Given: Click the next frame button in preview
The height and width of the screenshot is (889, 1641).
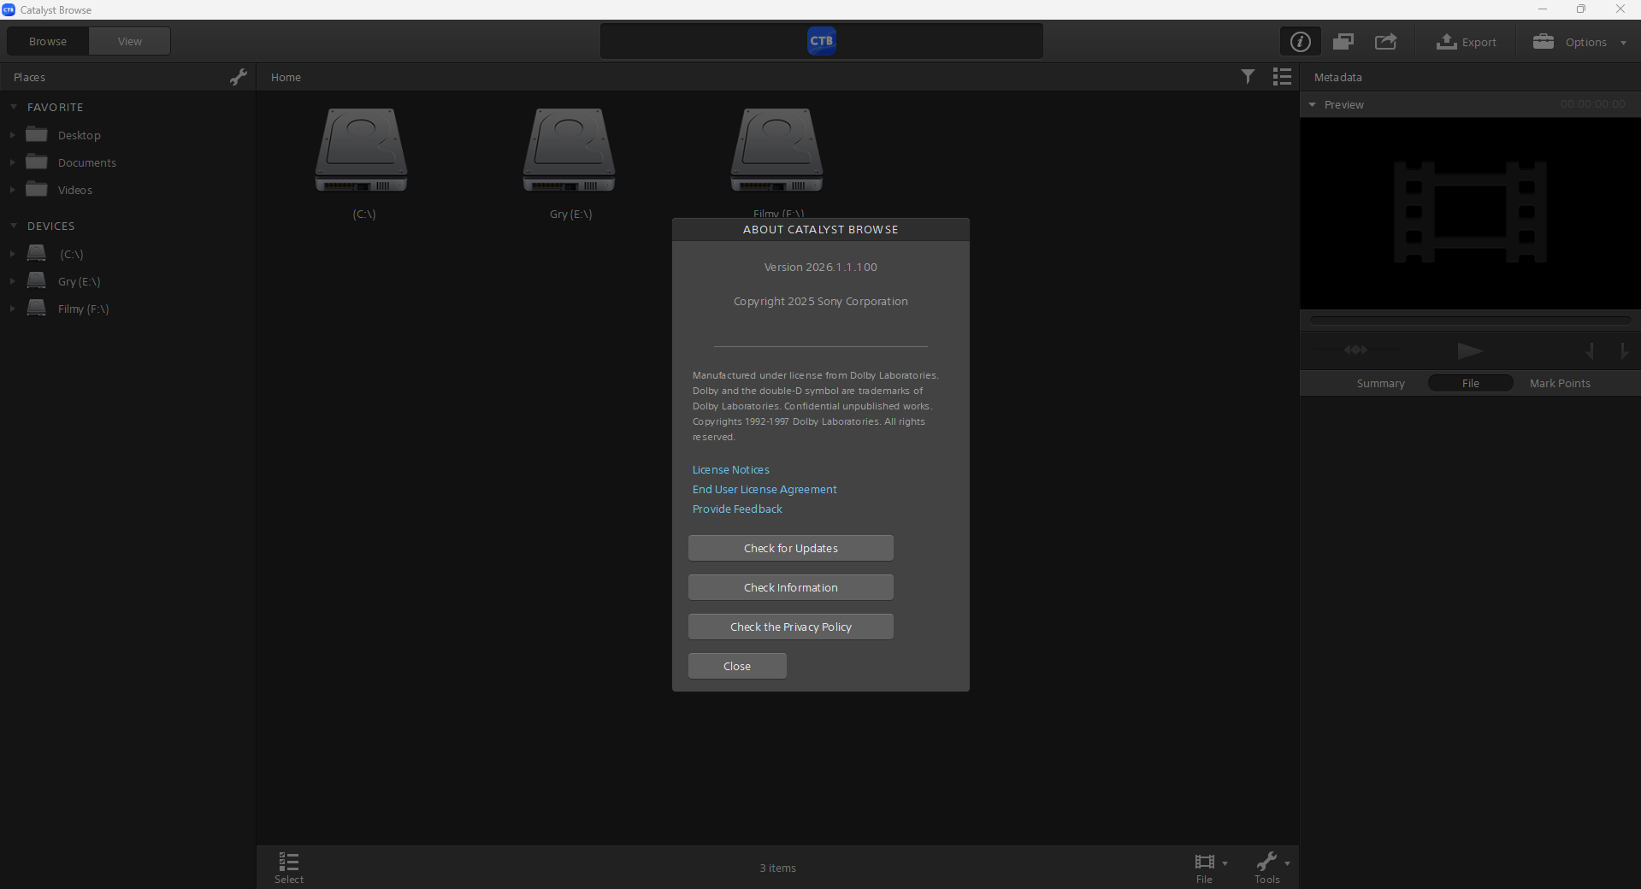Looking at the screenshot, I should coord(1624,350).
